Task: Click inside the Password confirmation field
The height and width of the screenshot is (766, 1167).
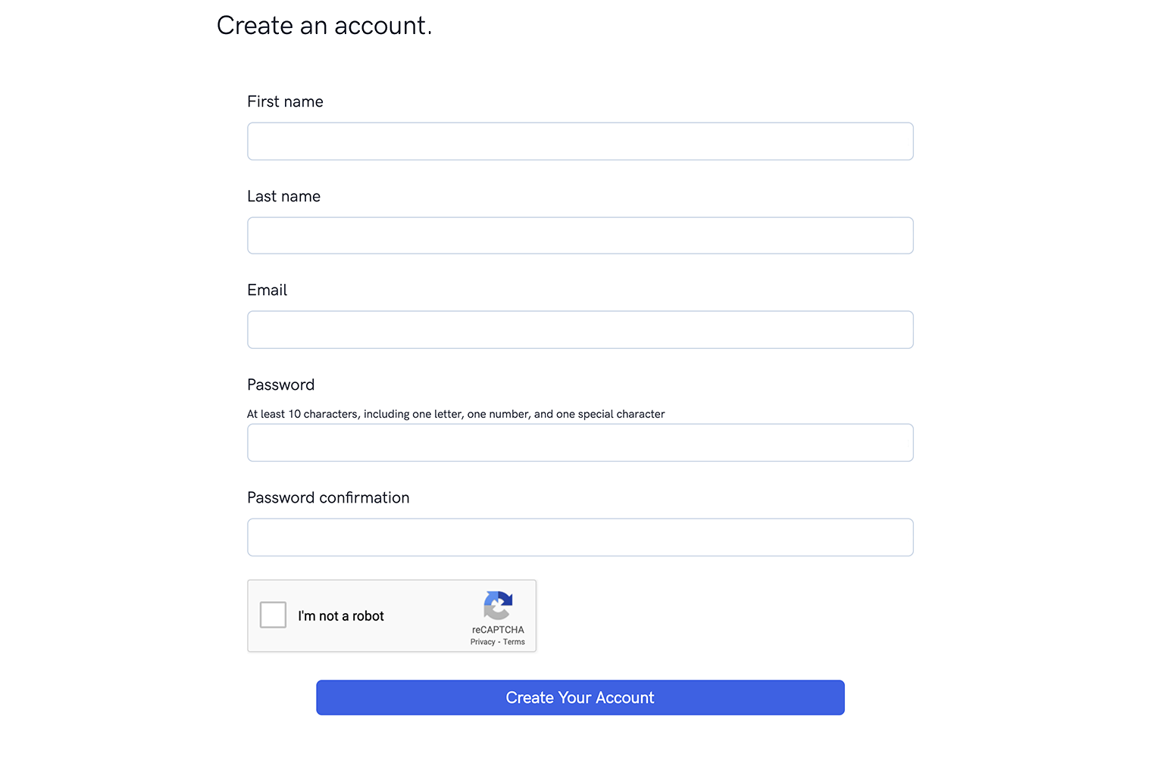Action: coord(580,537)
